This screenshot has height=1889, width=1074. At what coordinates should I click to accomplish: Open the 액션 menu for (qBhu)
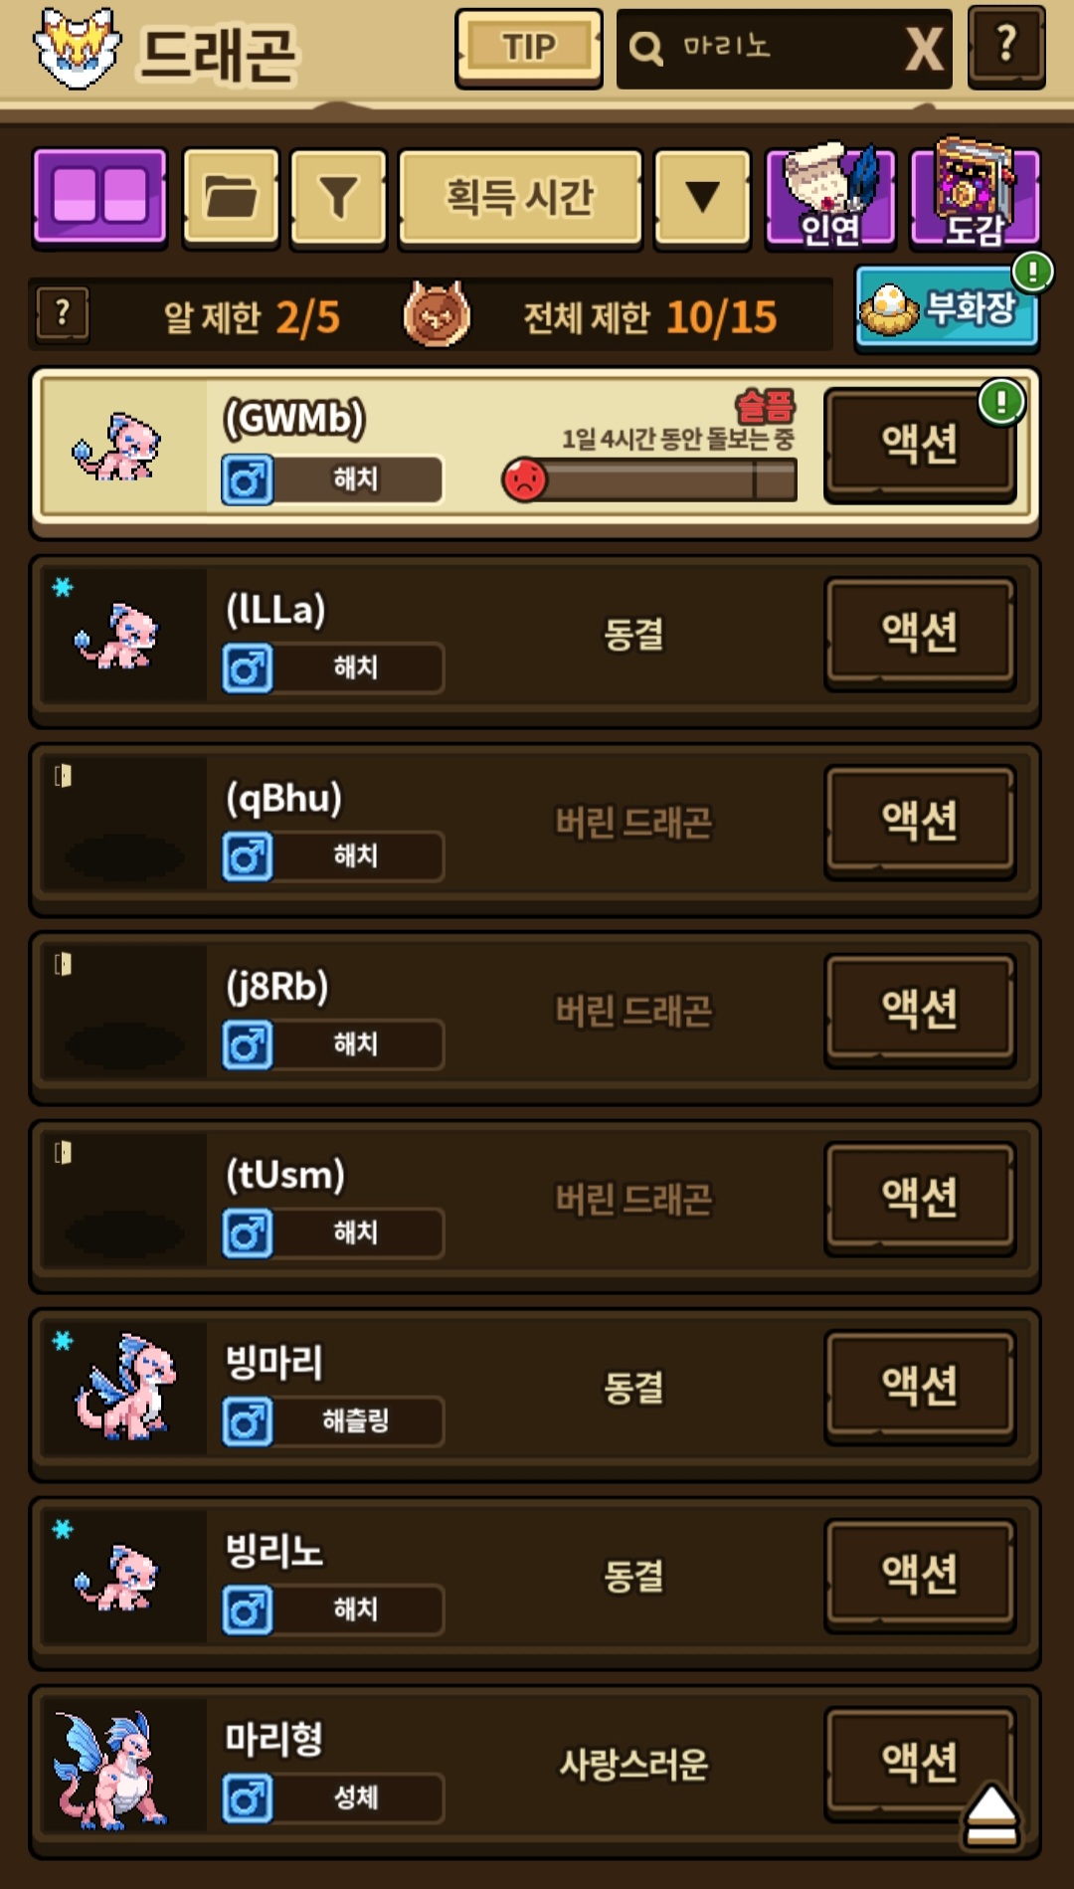(921, 820)
